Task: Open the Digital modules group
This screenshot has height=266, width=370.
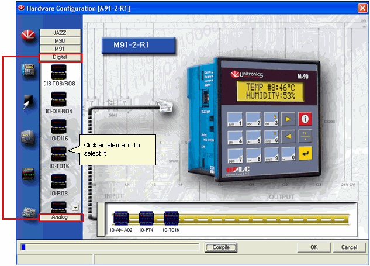Action: pos(60,57)
